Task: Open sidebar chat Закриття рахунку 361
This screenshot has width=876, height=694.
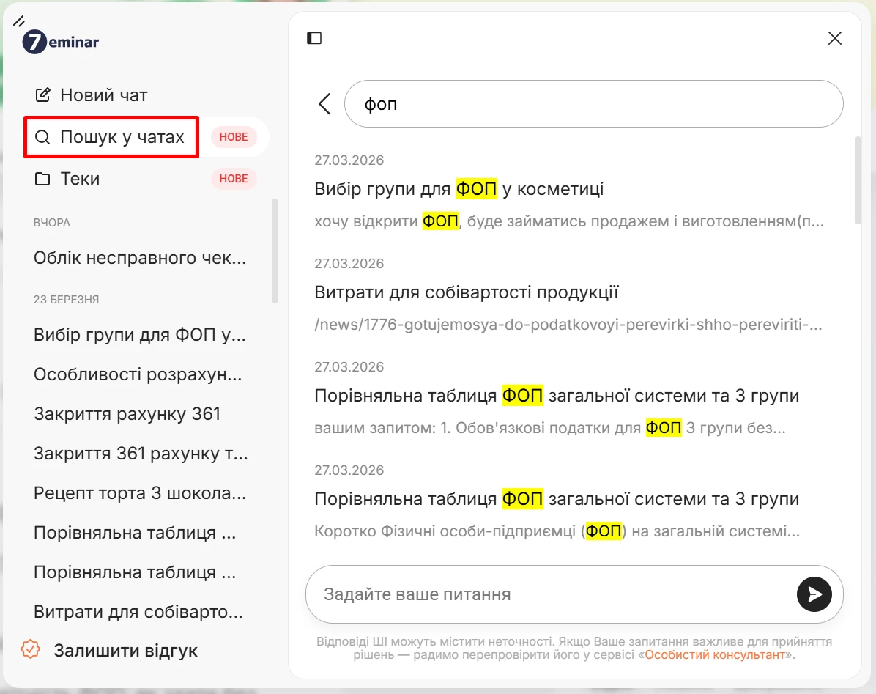Action: pos(127,414)
